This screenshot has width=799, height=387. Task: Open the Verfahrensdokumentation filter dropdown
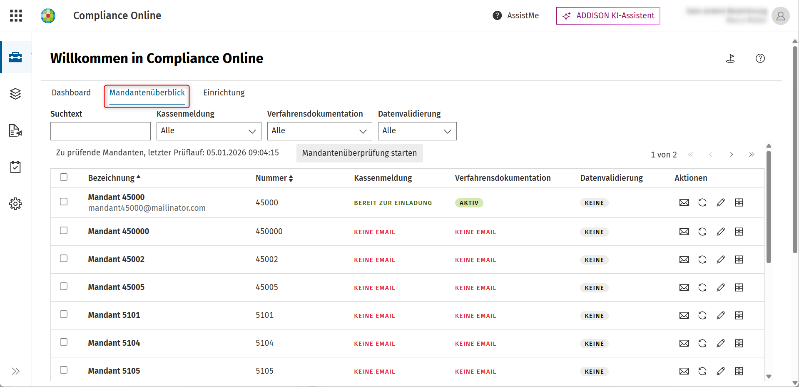click(x=319, y=131)
